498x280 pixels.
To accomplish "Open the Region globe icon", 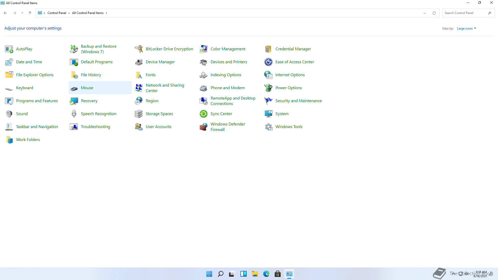I will [x=139, y=101].
